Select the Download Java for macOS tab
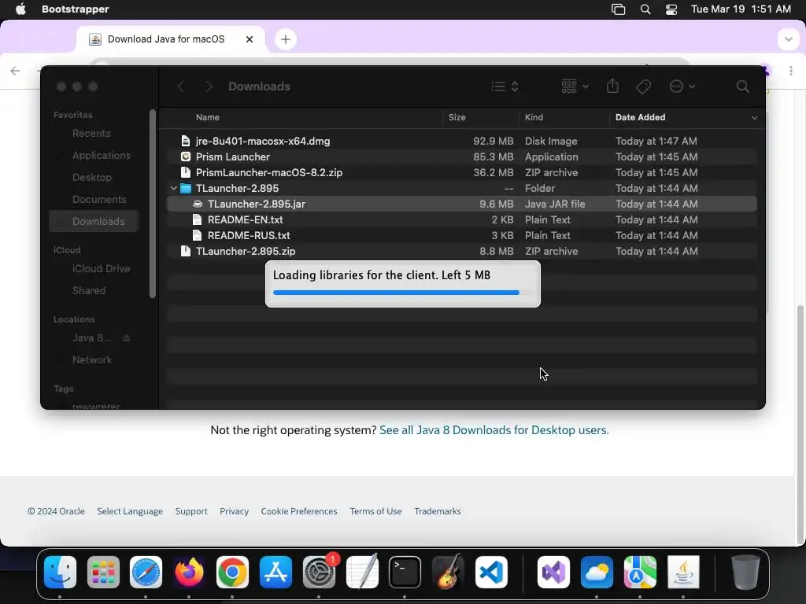Viewport: 806px width, 604px height. tap(171, 39)
